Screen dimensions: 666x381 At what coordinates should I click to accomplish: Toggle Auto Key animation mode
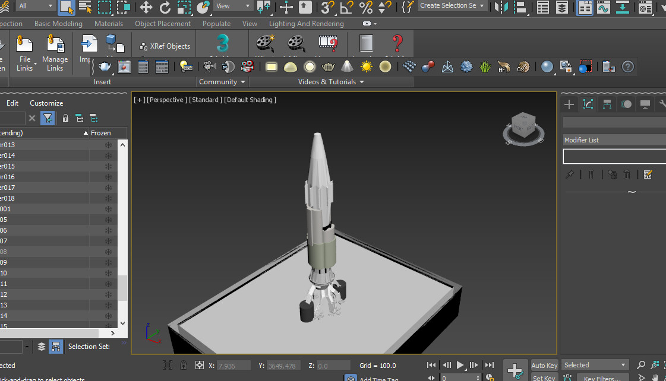click(544, 365)
